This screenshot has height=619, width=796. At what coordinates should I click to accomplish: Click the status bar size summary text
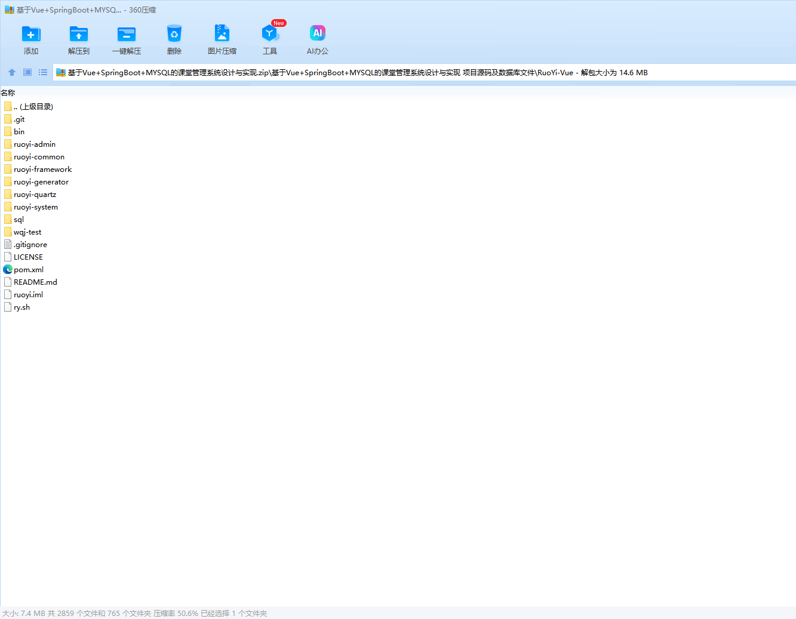(x=134, y=613)
